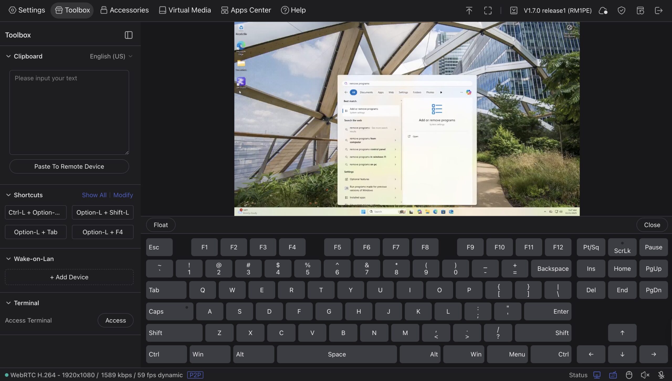Image resolution: width=672 pixels, height=381 pixels.
Task: Click the logout icon at top right
Action: (659, 10)
